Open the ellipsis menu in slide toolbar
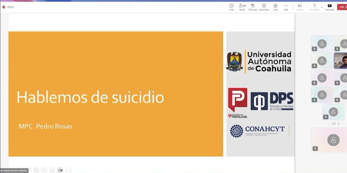 pos(68,170)
